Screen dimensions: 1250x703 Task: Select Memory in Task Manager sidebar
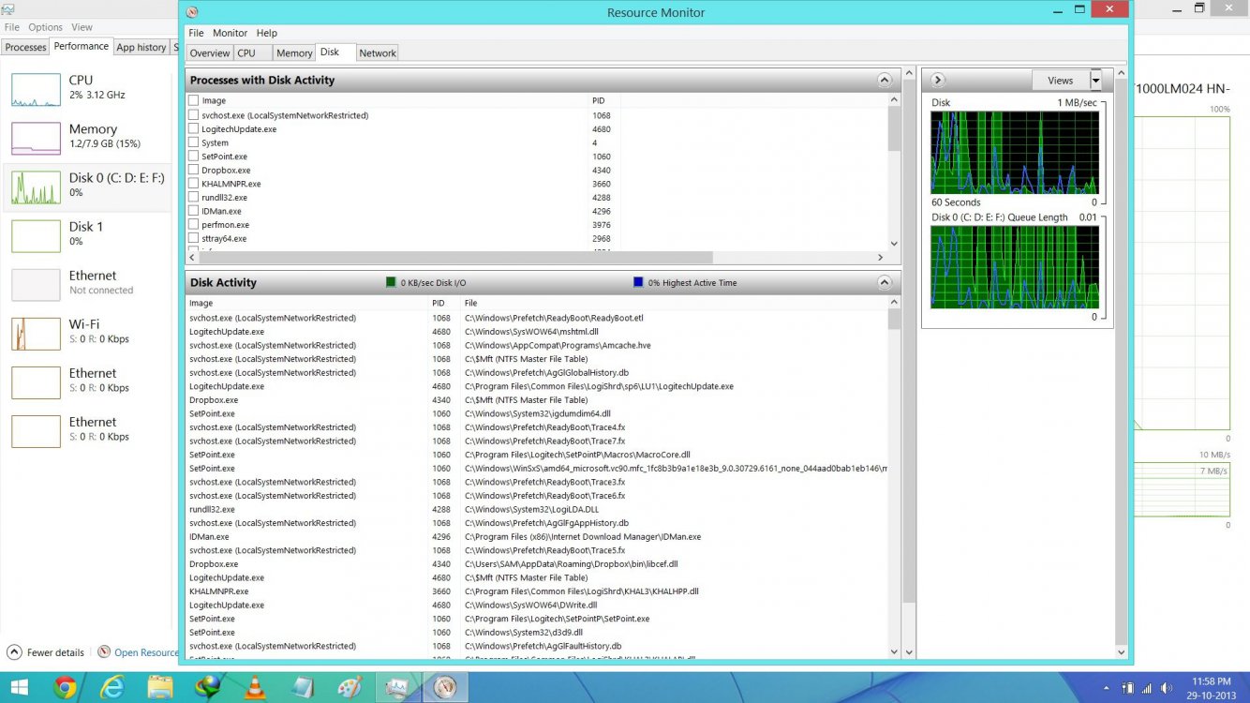[88, 137]
